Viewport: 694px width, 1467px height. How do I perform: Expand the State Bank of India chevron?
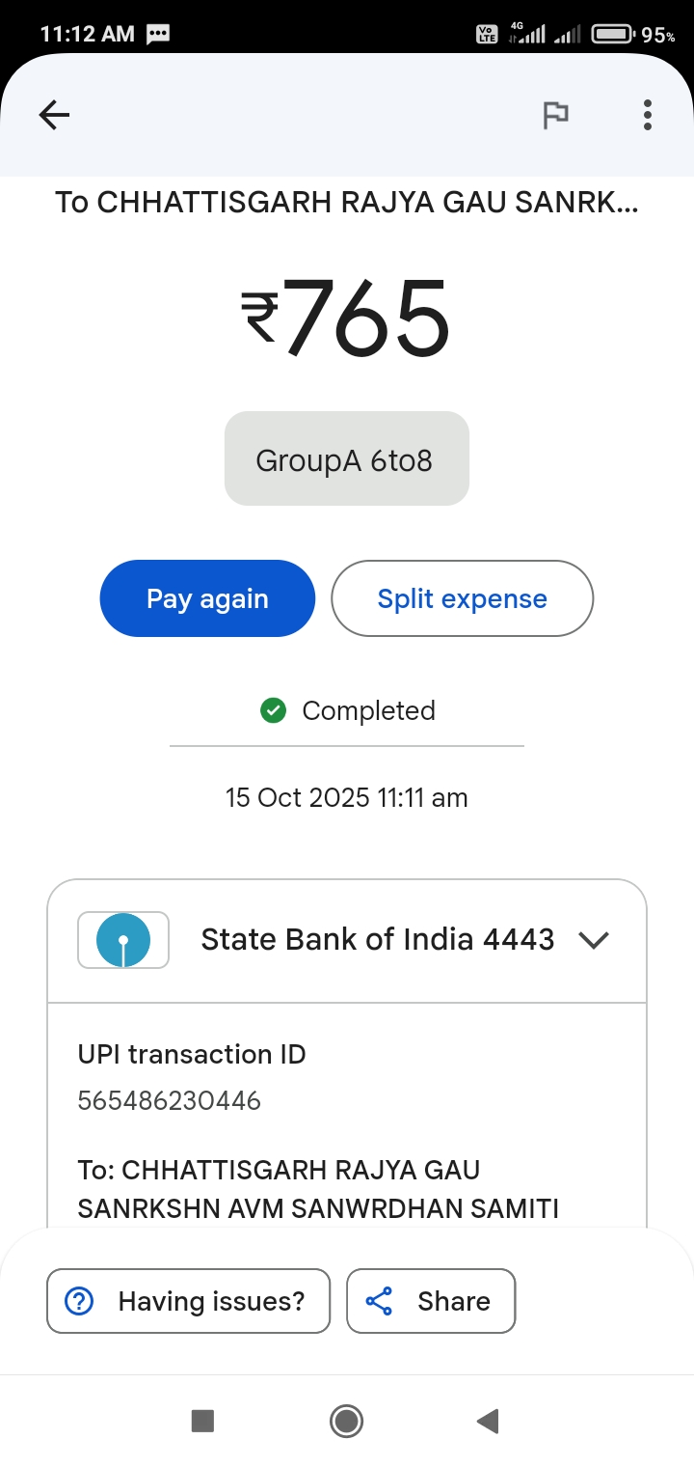coord(594,940)
